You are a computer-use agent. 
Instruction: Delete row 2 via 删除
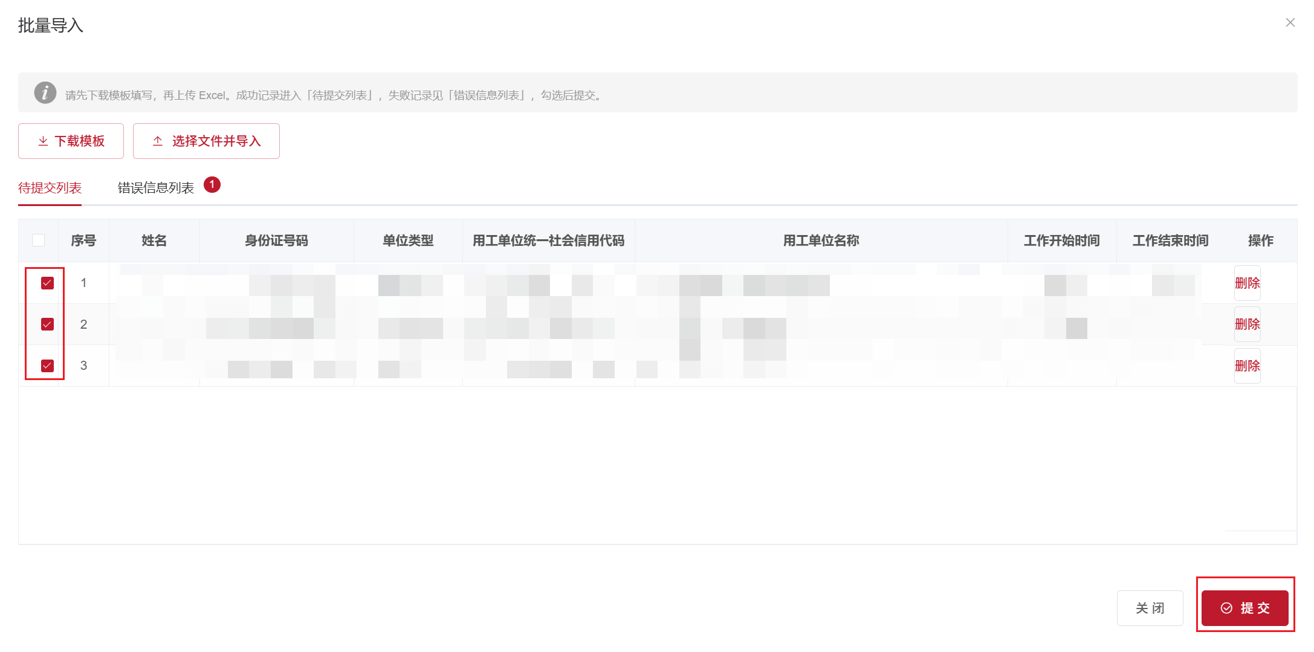tap(1248, 324)
